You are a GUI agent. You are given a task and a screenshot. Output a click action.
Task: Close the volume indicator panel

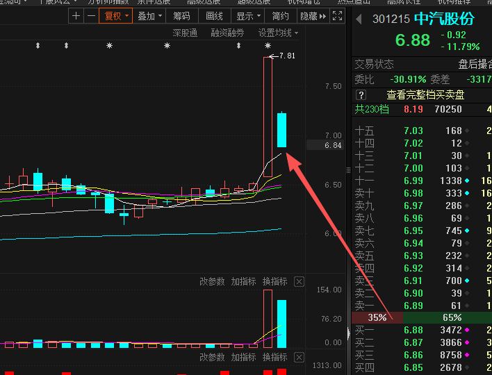pos(299,282)
